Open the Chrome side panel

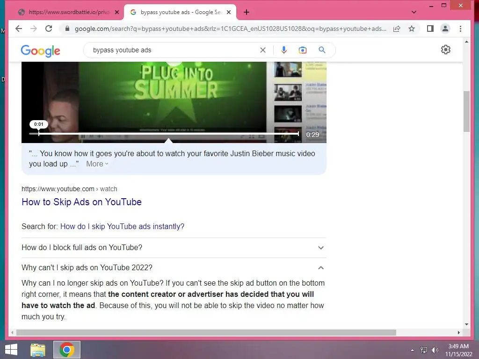click(x=430, y=29)
